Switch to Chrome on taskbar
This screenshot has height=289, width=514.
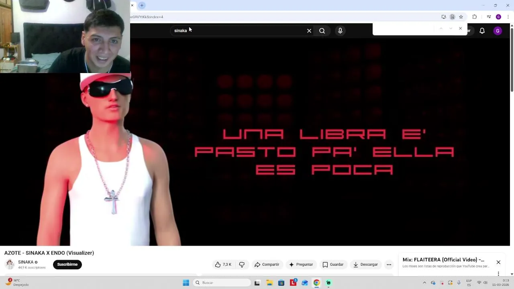[316, 283]
